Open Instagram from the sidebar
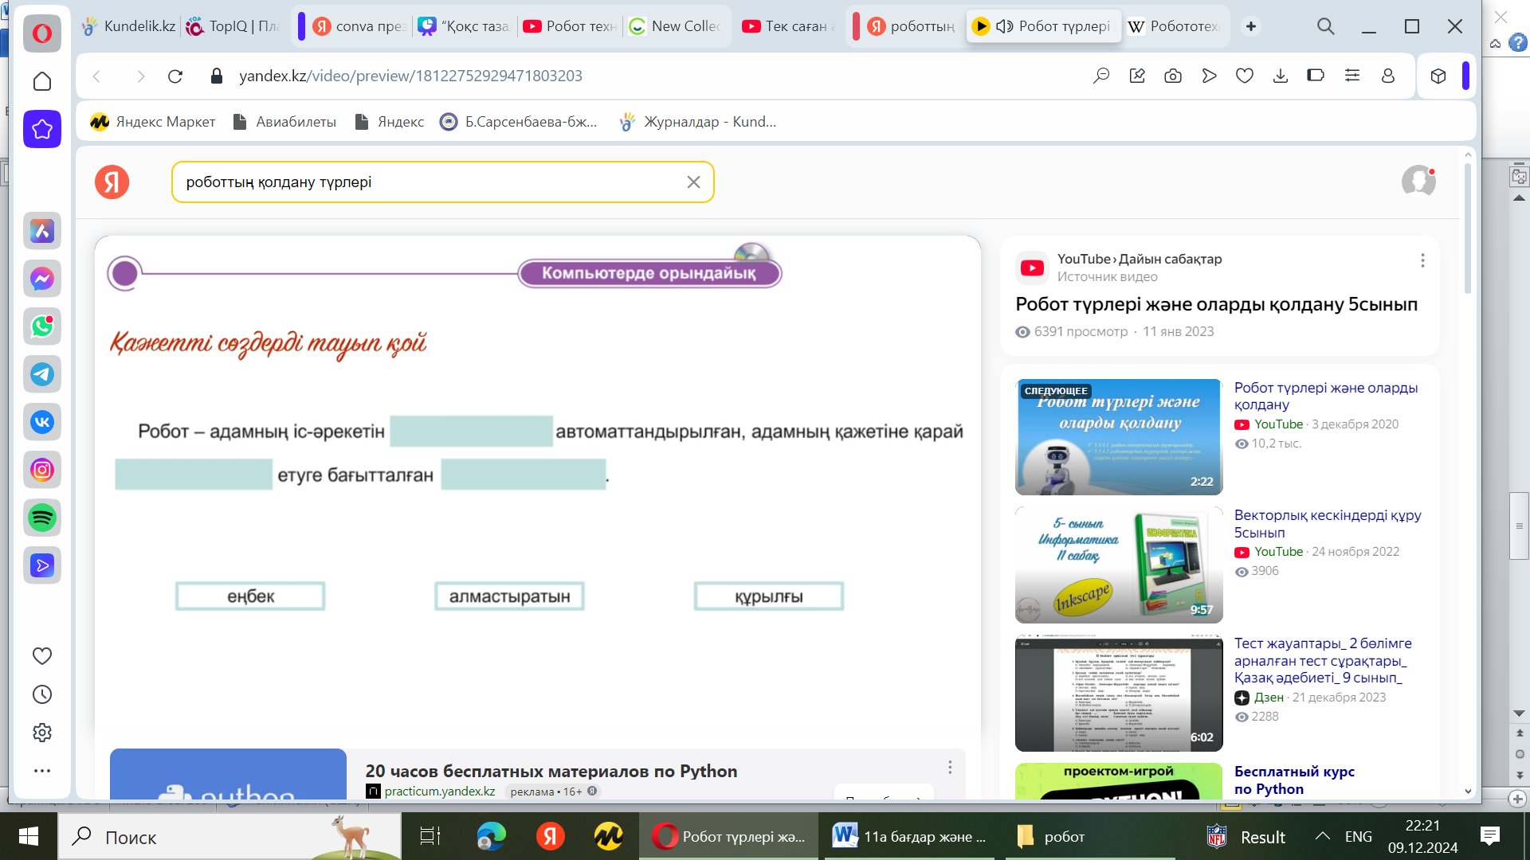Viewport: 1530px width, 860px height. click(x=42, y=470)
